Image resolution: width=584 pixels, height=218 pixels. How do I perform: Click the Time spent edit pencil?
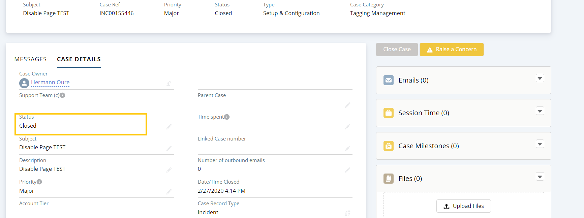point(347,127)
